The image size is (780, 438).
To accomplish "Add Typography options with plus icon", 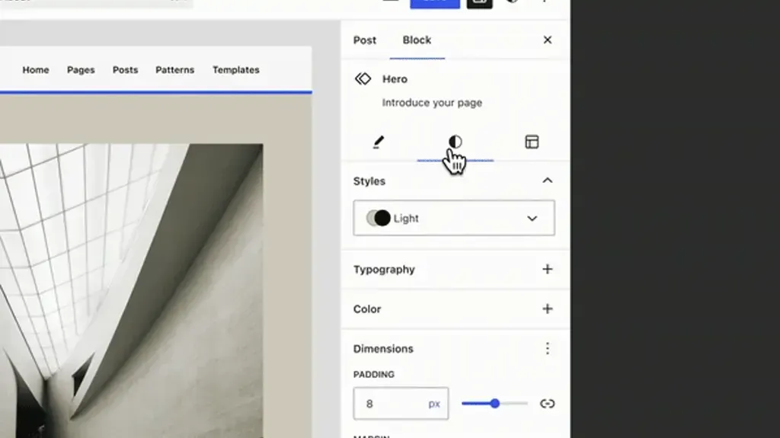I will [547, 269].
